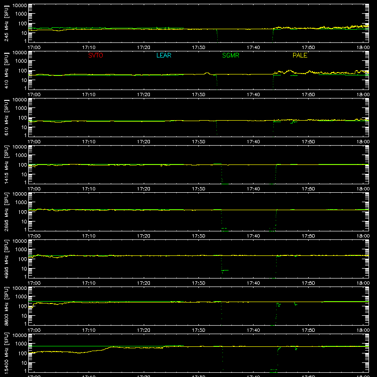Click the 17:40 time label of the 410 MHz panel
This screenshot has width=377, height=377.
tap(253, 95)
